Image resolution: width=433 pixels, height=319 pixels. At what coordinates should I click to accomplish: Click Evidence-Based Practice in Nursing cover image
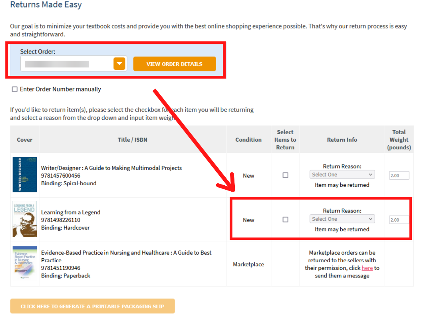point(25,264)
